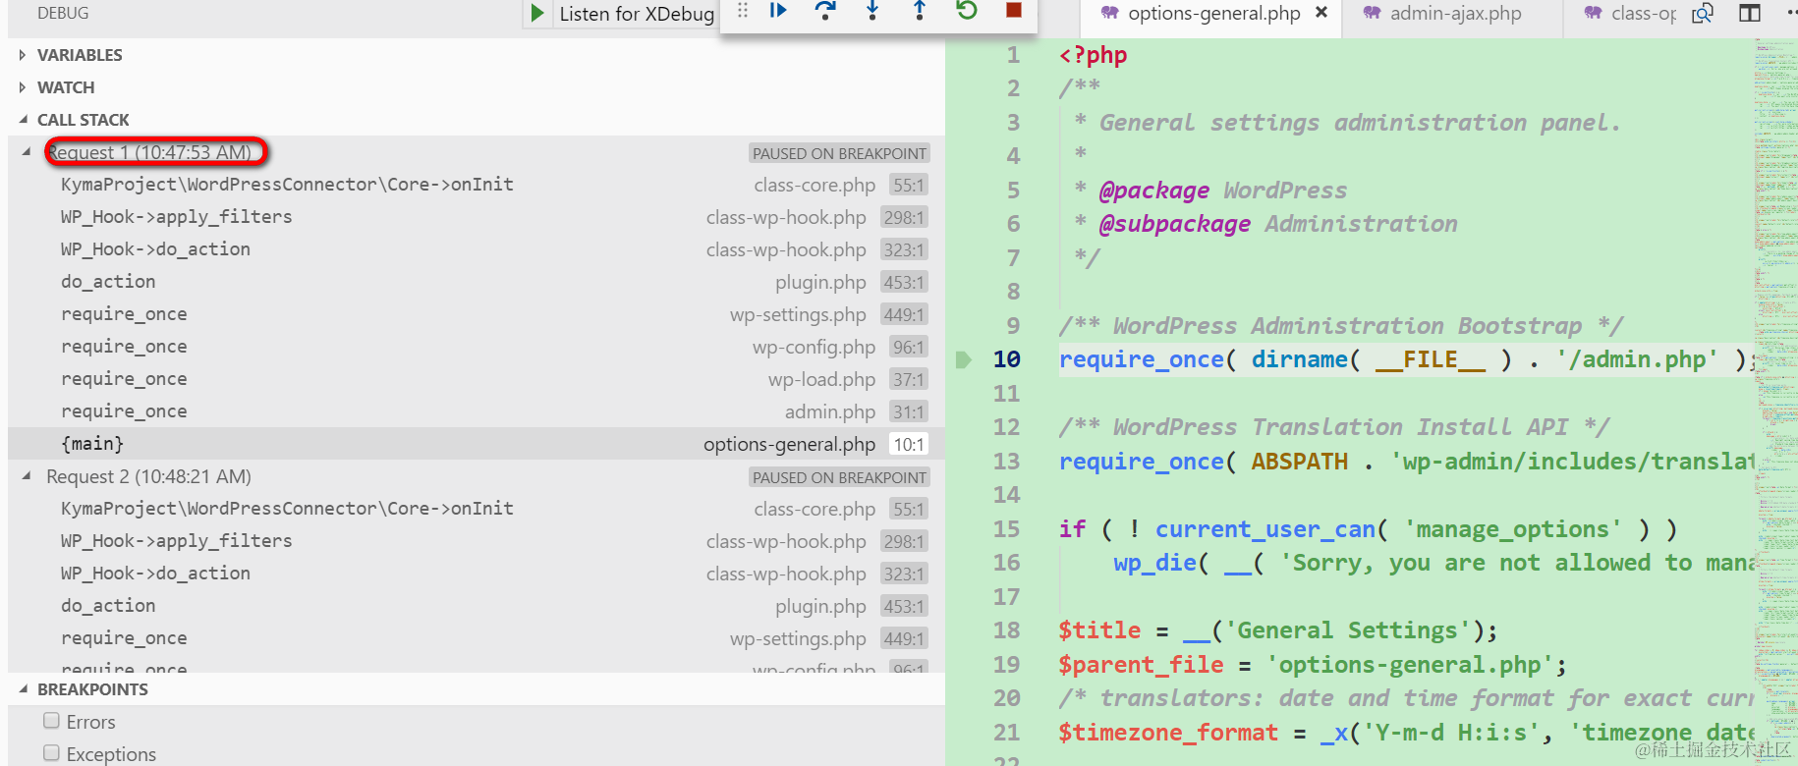Select require_once wp-settings.php frame in Request 1
Screen dimensions: 1798x766
(x=476, y=314)
